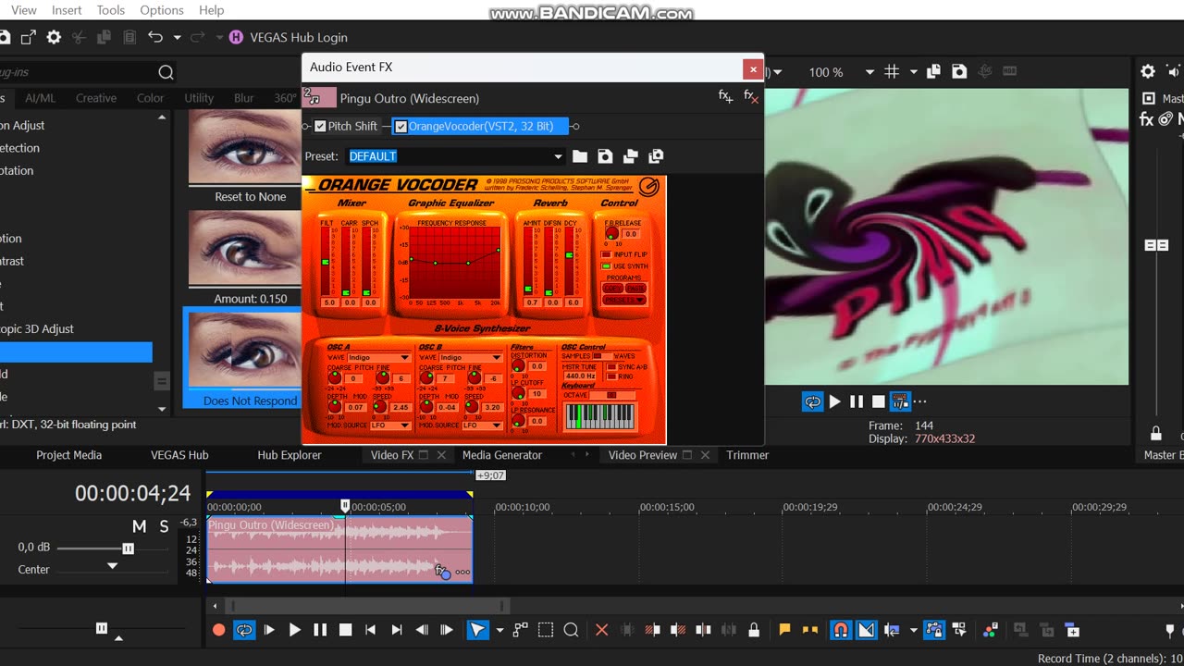
Task: Open VEGAS Hub Login
Action: tap(288, 37)
